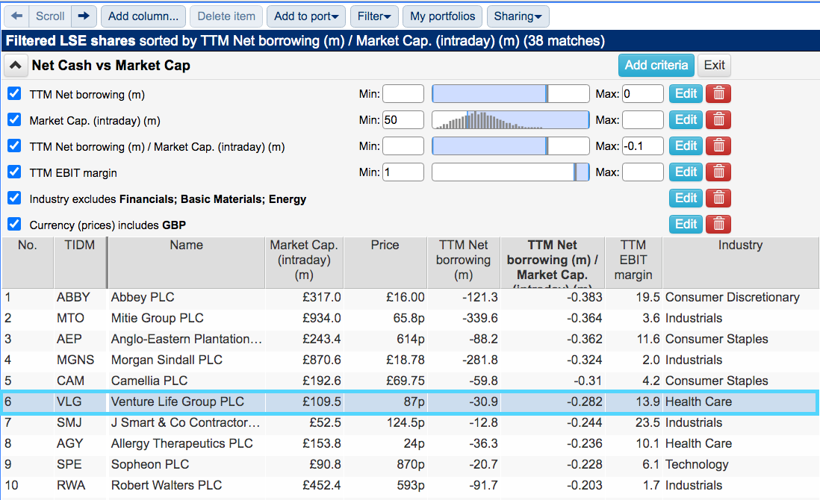The height and width of the screenshot is (500, 820).
Task: Select the Mitie Group PLC row
Action: pos(410,318)
